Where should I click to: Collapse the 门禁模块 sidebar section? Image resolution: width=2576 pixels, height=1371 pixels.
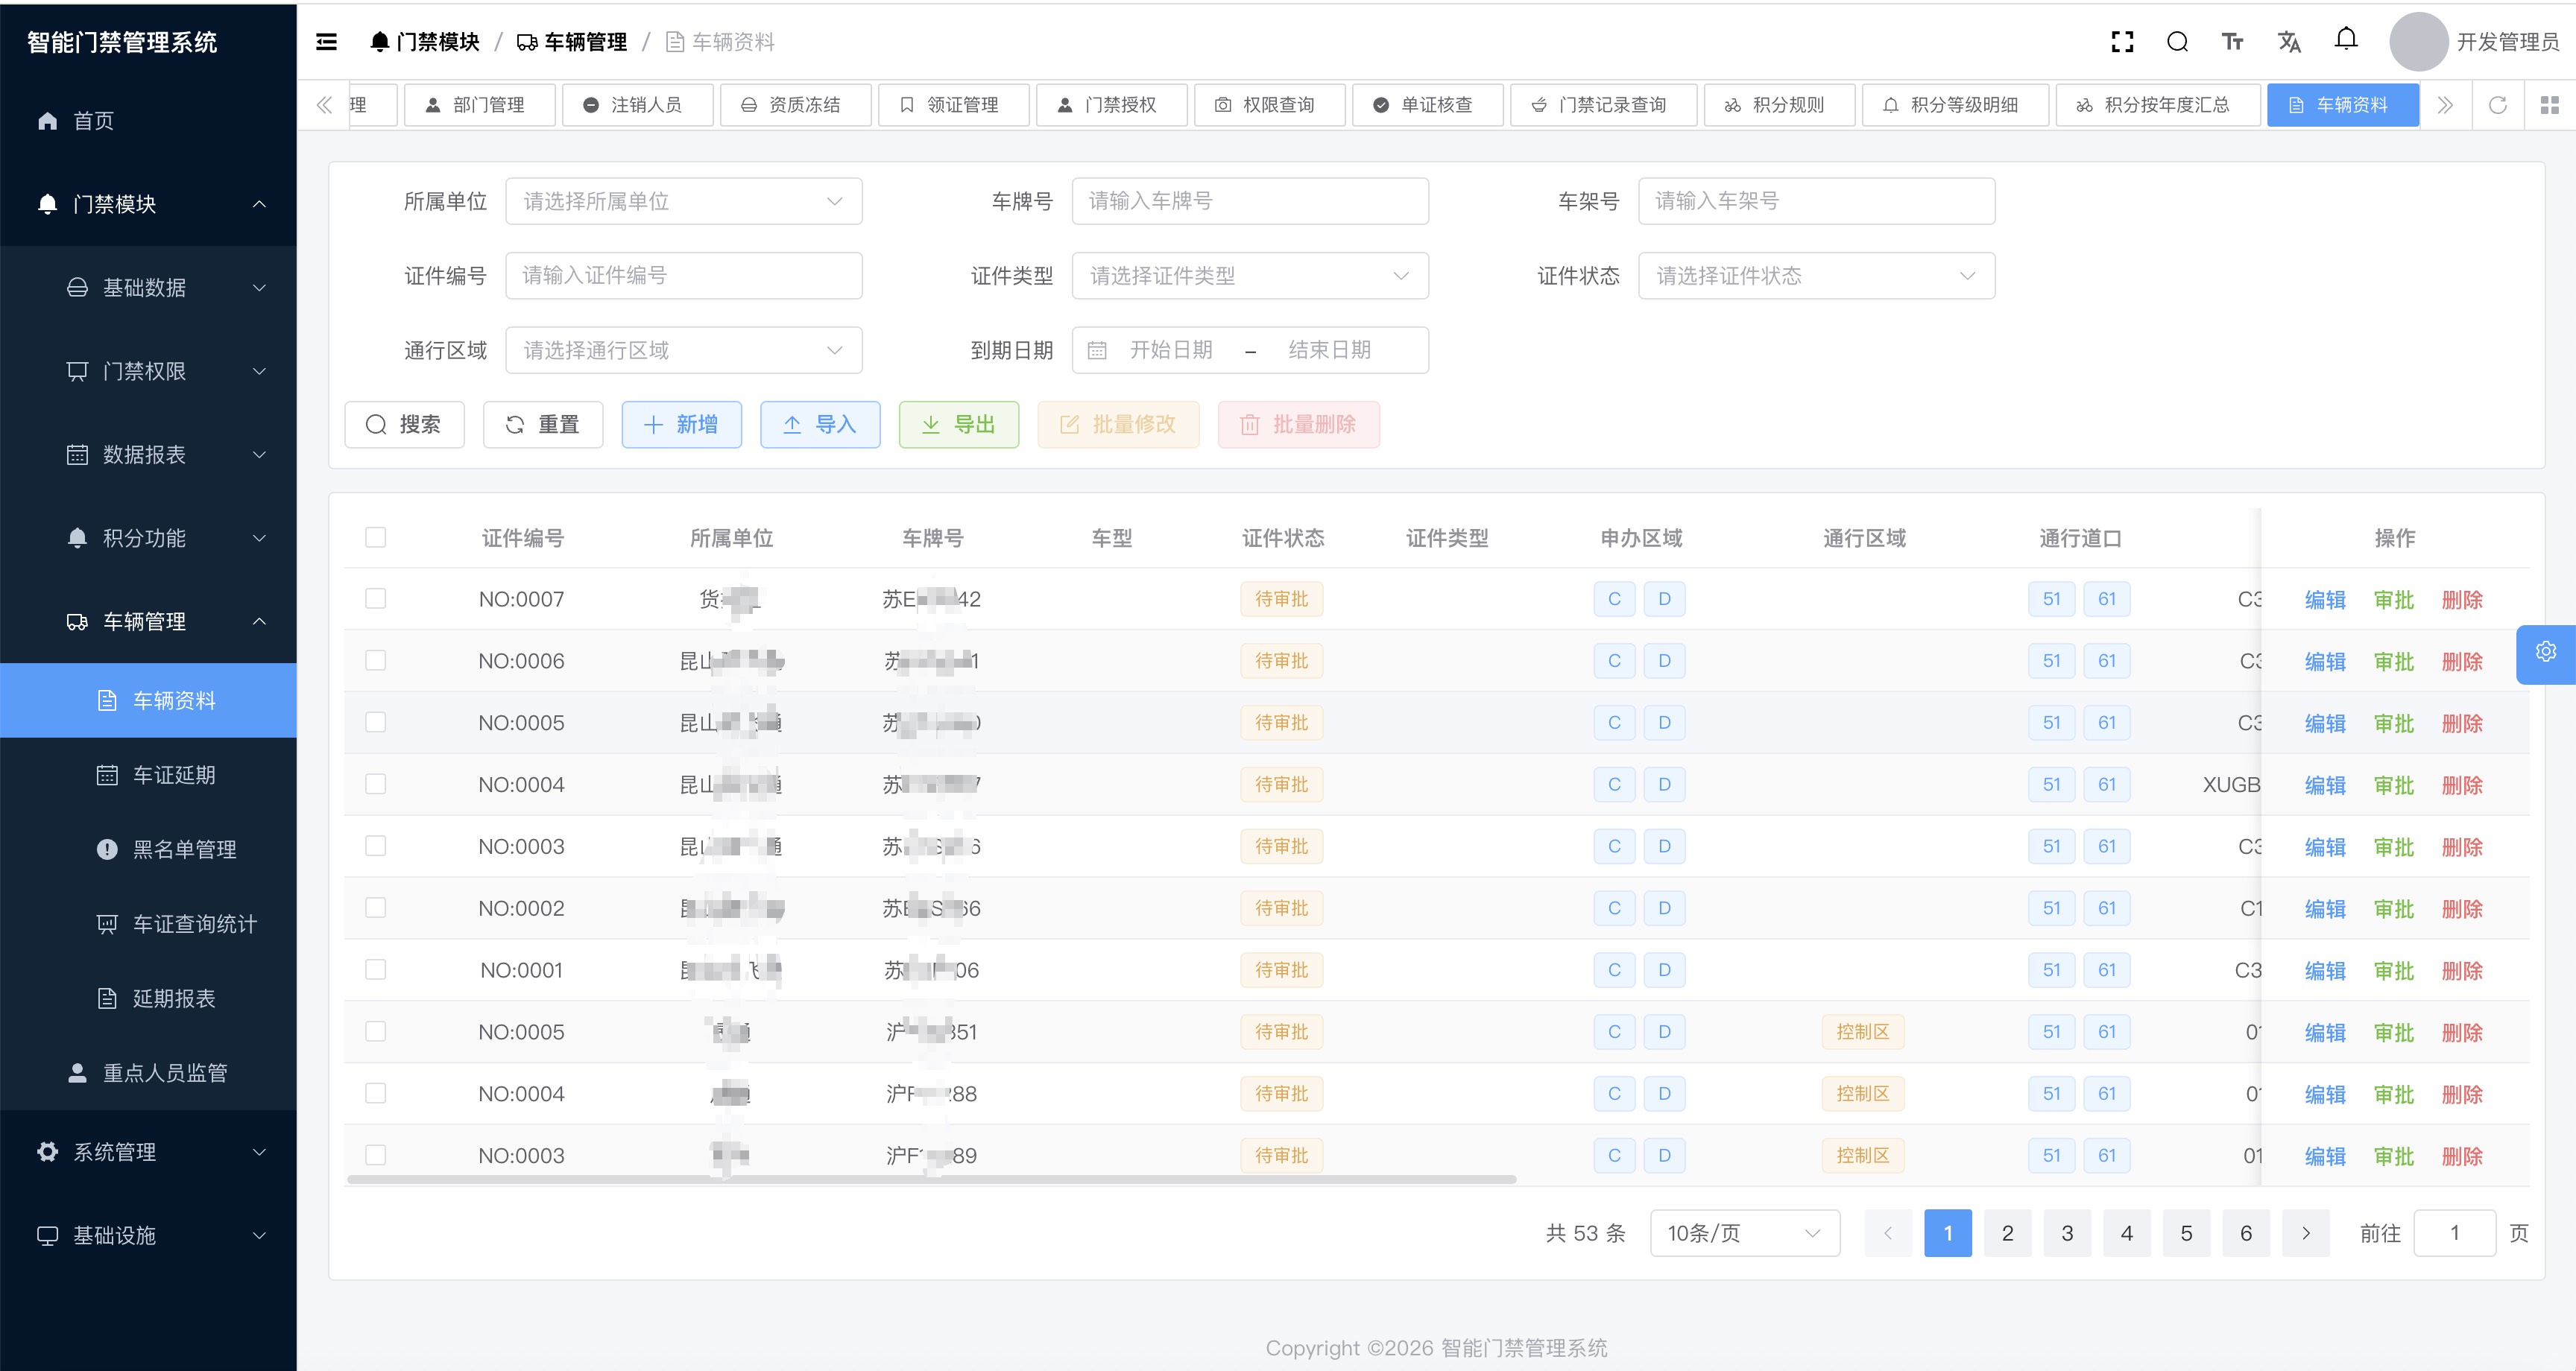pos(148,204)
